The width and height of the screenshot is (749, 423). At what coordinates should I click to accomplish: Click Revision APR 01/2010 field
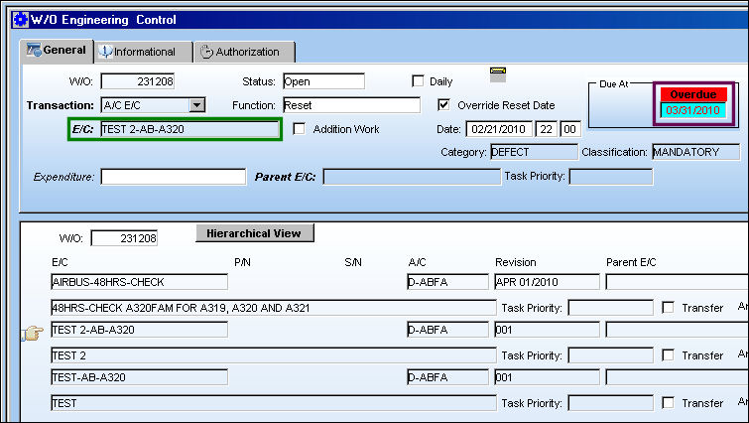(x=547, y=282)
